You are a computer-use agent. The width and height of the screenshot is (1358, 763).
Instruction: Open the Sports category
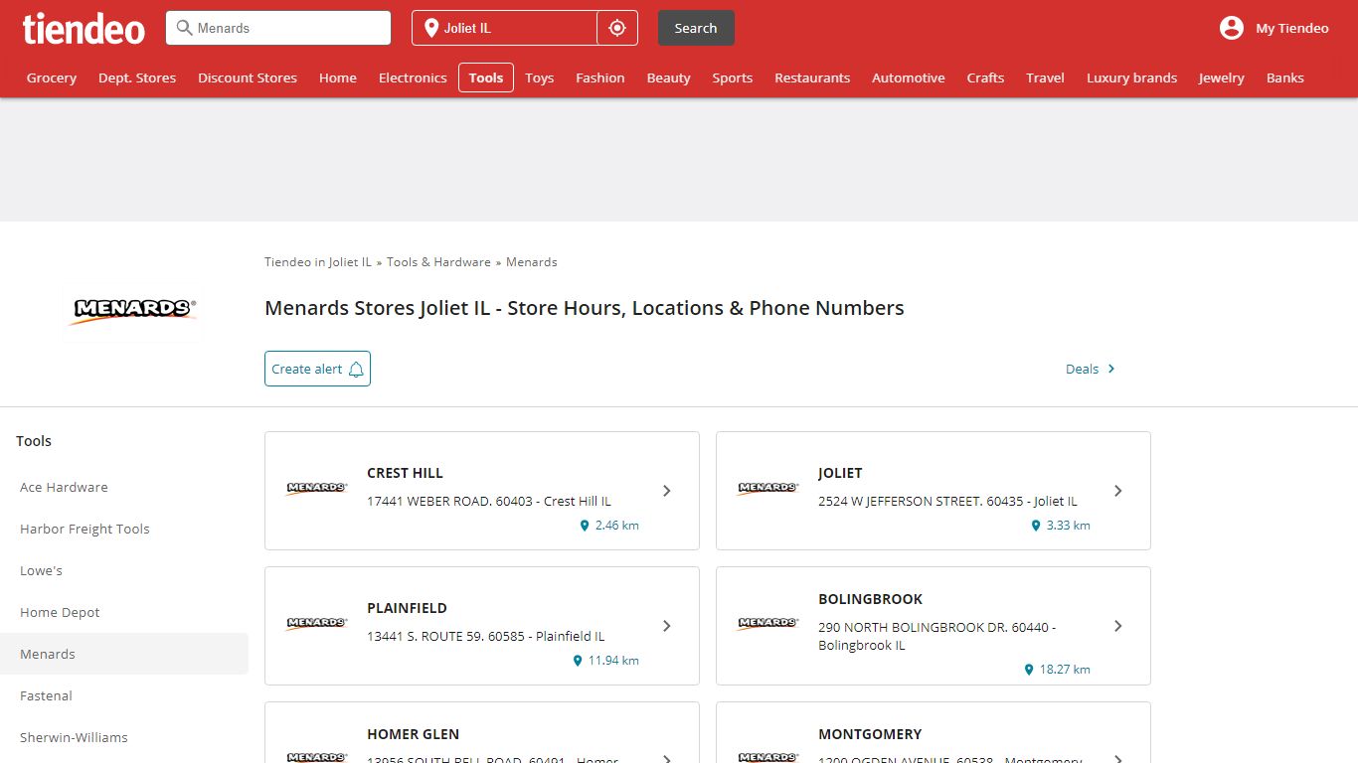tap(733, 77)
